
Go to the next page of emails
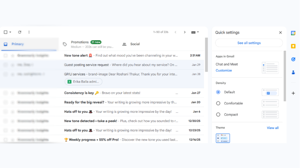pyautogui.click(x=185, y=32)
